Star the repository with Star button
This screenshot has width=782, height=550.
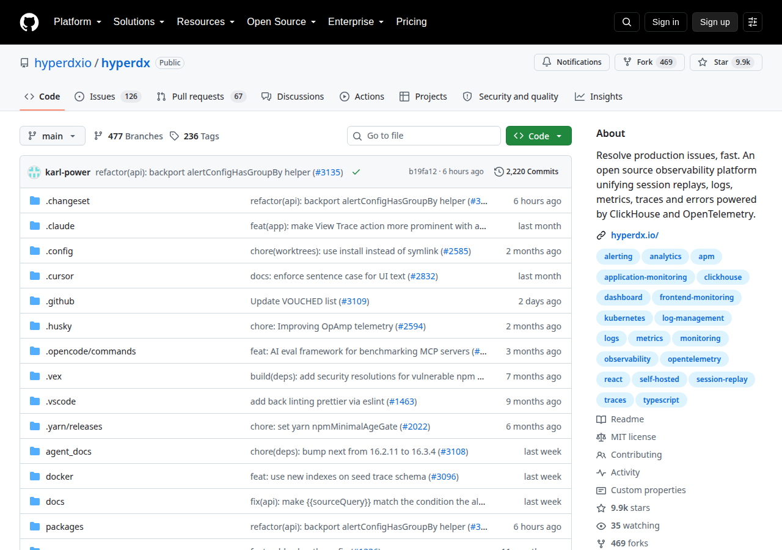coord(726,62)
